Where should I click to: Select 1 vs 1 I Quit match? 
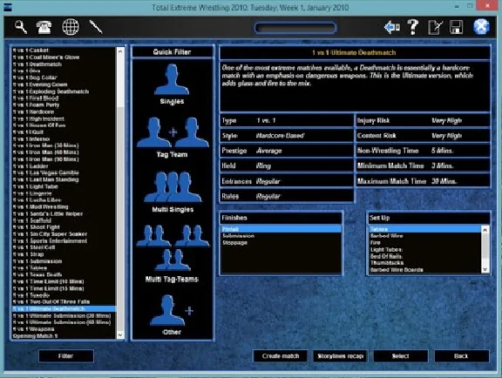(64, 132)
